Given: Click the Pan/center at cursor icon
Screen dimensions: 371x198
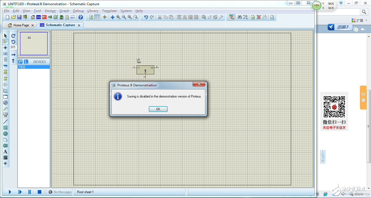Looking at the screenshot, I should [112, 17].
